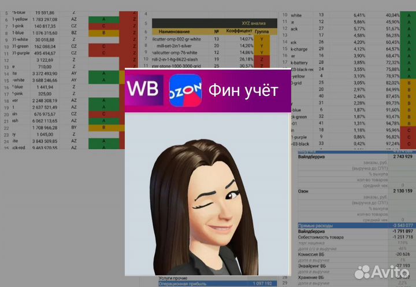Image resolution: width=416 pixels, height=287 pixels.
Task: Select the "Эквайринг ВБ" row label
Action: coord(312,266)
